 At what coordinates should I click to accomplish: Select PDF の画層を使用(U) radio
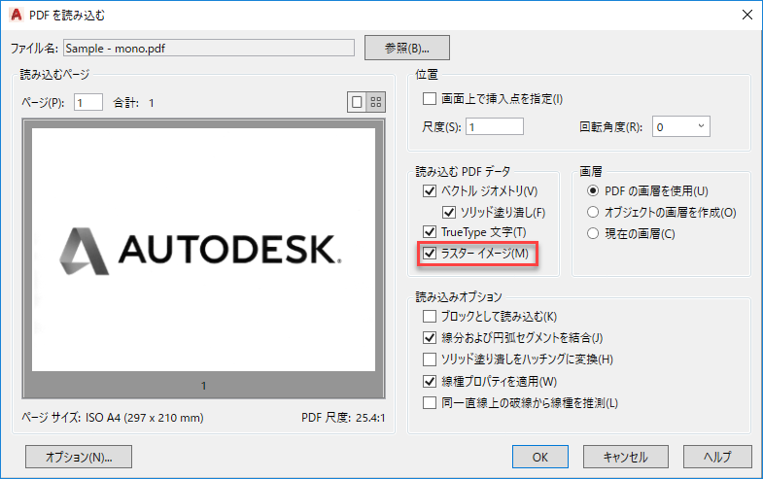tap(593, 190)
